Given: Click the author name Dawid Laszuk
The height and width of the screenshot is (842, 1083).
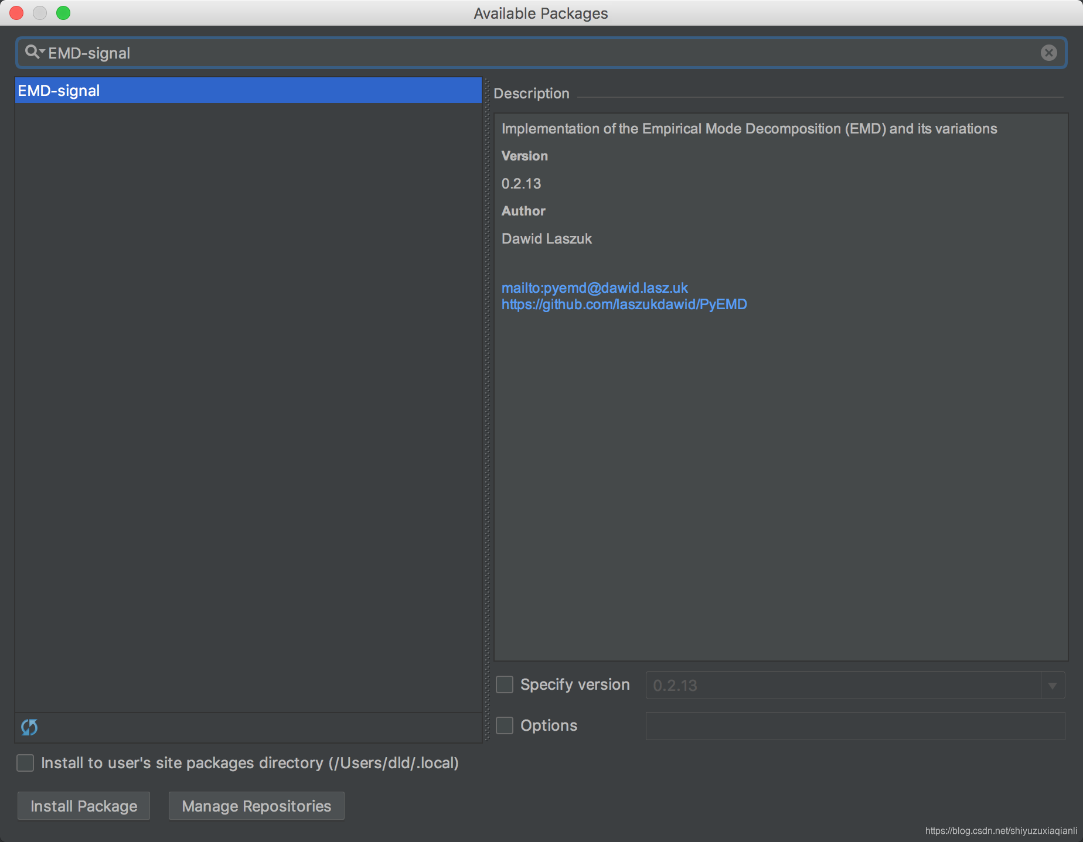Looking at the screenshot, I should [547, 238].
